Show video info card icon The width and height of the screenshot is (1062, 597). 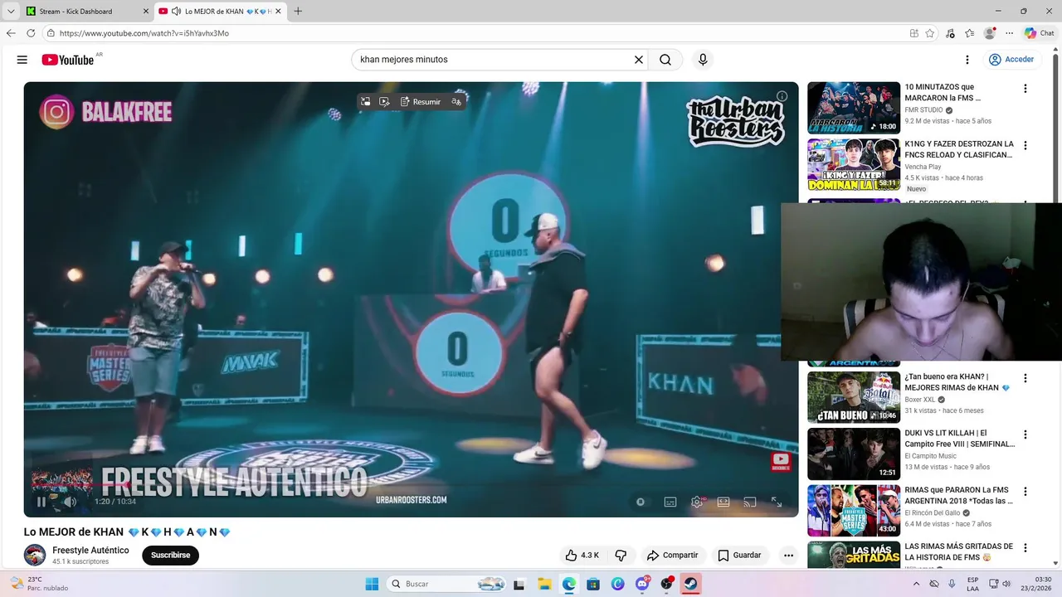point(782,96)
